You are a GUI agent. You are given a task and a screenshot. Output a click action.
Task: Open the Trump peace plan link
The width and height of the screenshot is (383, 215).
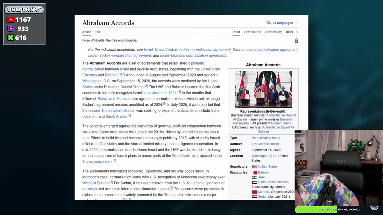click(97, 162)
